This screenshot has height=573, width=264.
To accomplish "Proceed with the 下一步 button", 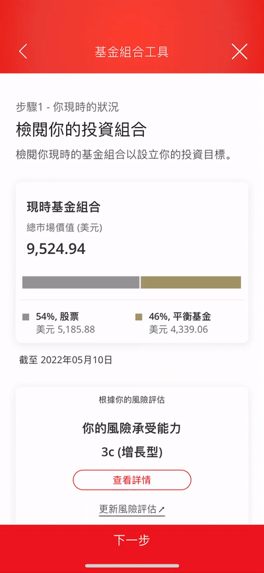I will tap(132, 541).
